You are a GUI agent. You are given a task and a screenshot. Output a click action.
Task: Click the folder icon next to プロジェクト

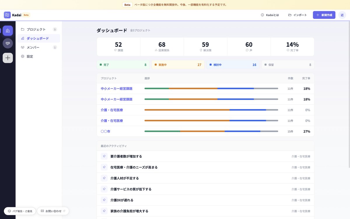22,29
